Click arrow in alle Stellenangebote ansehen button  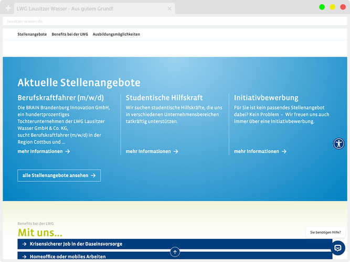pyautogui.click(x=93, y=176)
